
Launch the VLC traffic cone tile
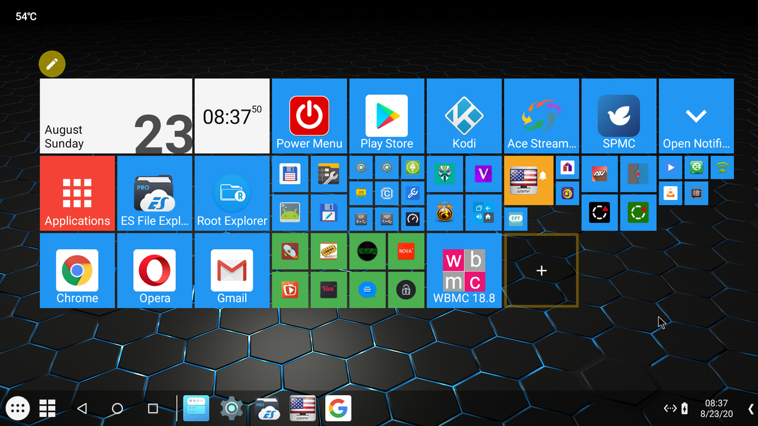pos(670,193)
